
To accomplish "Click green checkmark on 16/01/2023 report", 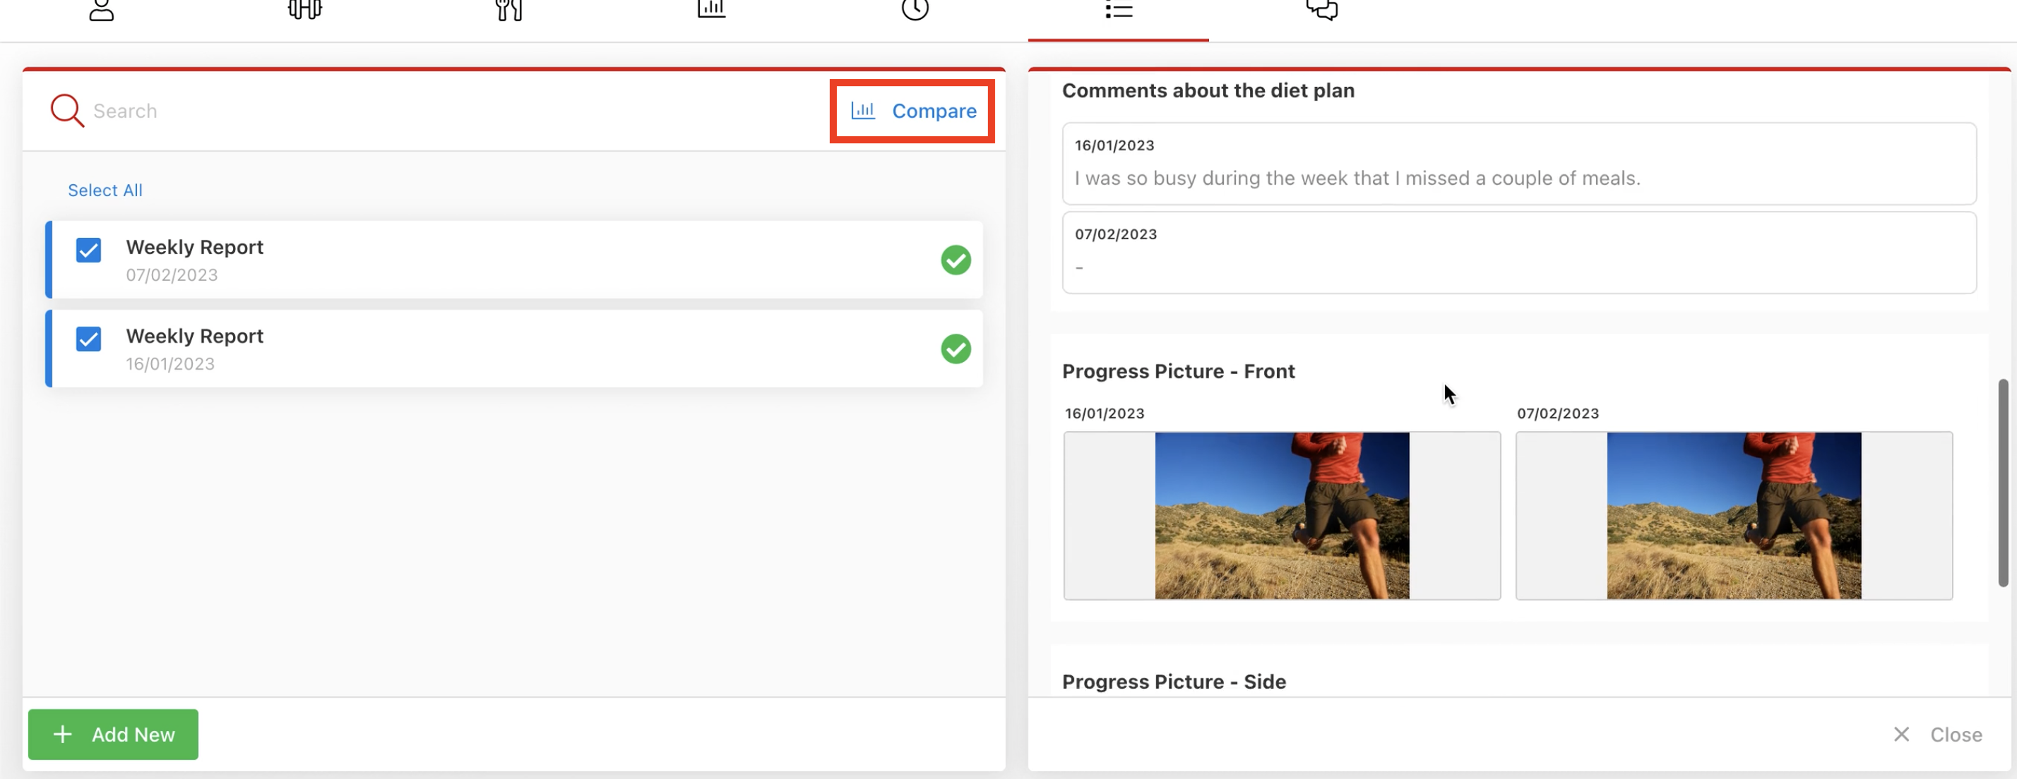I will (x=956, y=349).
